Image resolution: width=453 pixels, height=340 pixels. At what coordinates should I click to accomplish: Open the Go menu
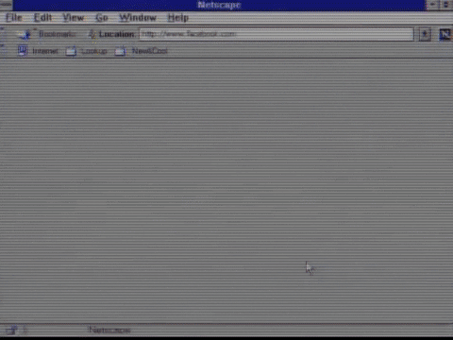pos(102,18)
